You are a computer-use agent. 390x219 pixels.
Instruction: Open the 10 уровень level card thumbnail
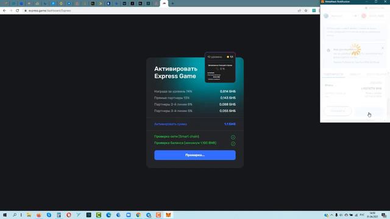pos(220,68)
